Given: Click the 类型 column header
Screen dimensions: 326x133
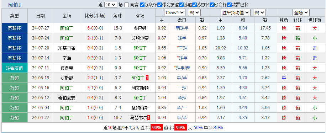Looking at the screenshot, I should 15,16.
